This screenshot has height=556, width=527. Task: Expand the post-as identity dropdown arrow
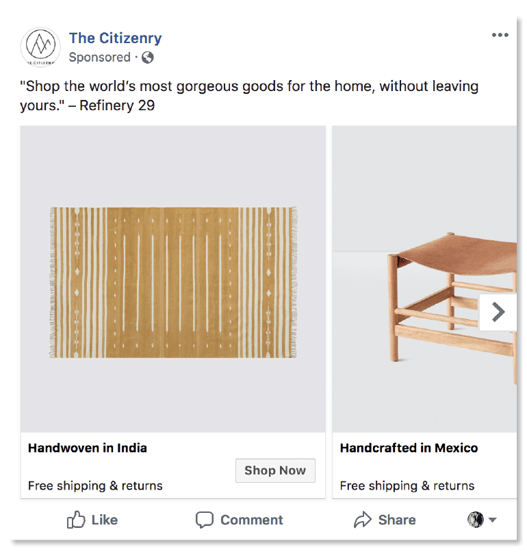[492, 520]
